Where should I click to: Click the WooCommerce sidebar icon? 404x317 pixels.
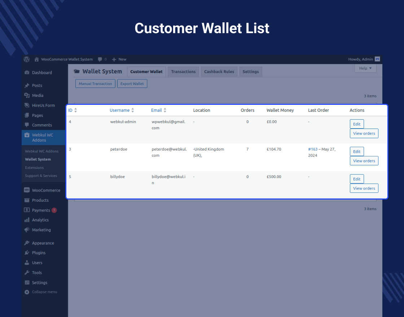(x=27, y=190)
